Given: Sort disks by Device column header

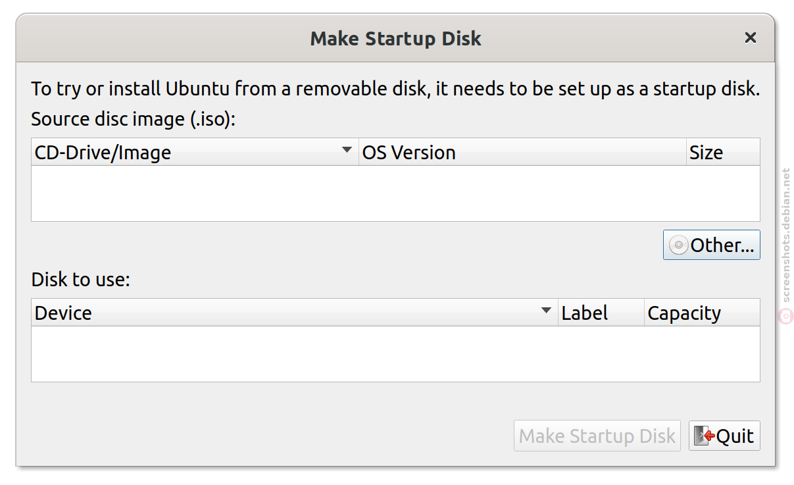Looking at the screenshot, I should coord(294,313).
